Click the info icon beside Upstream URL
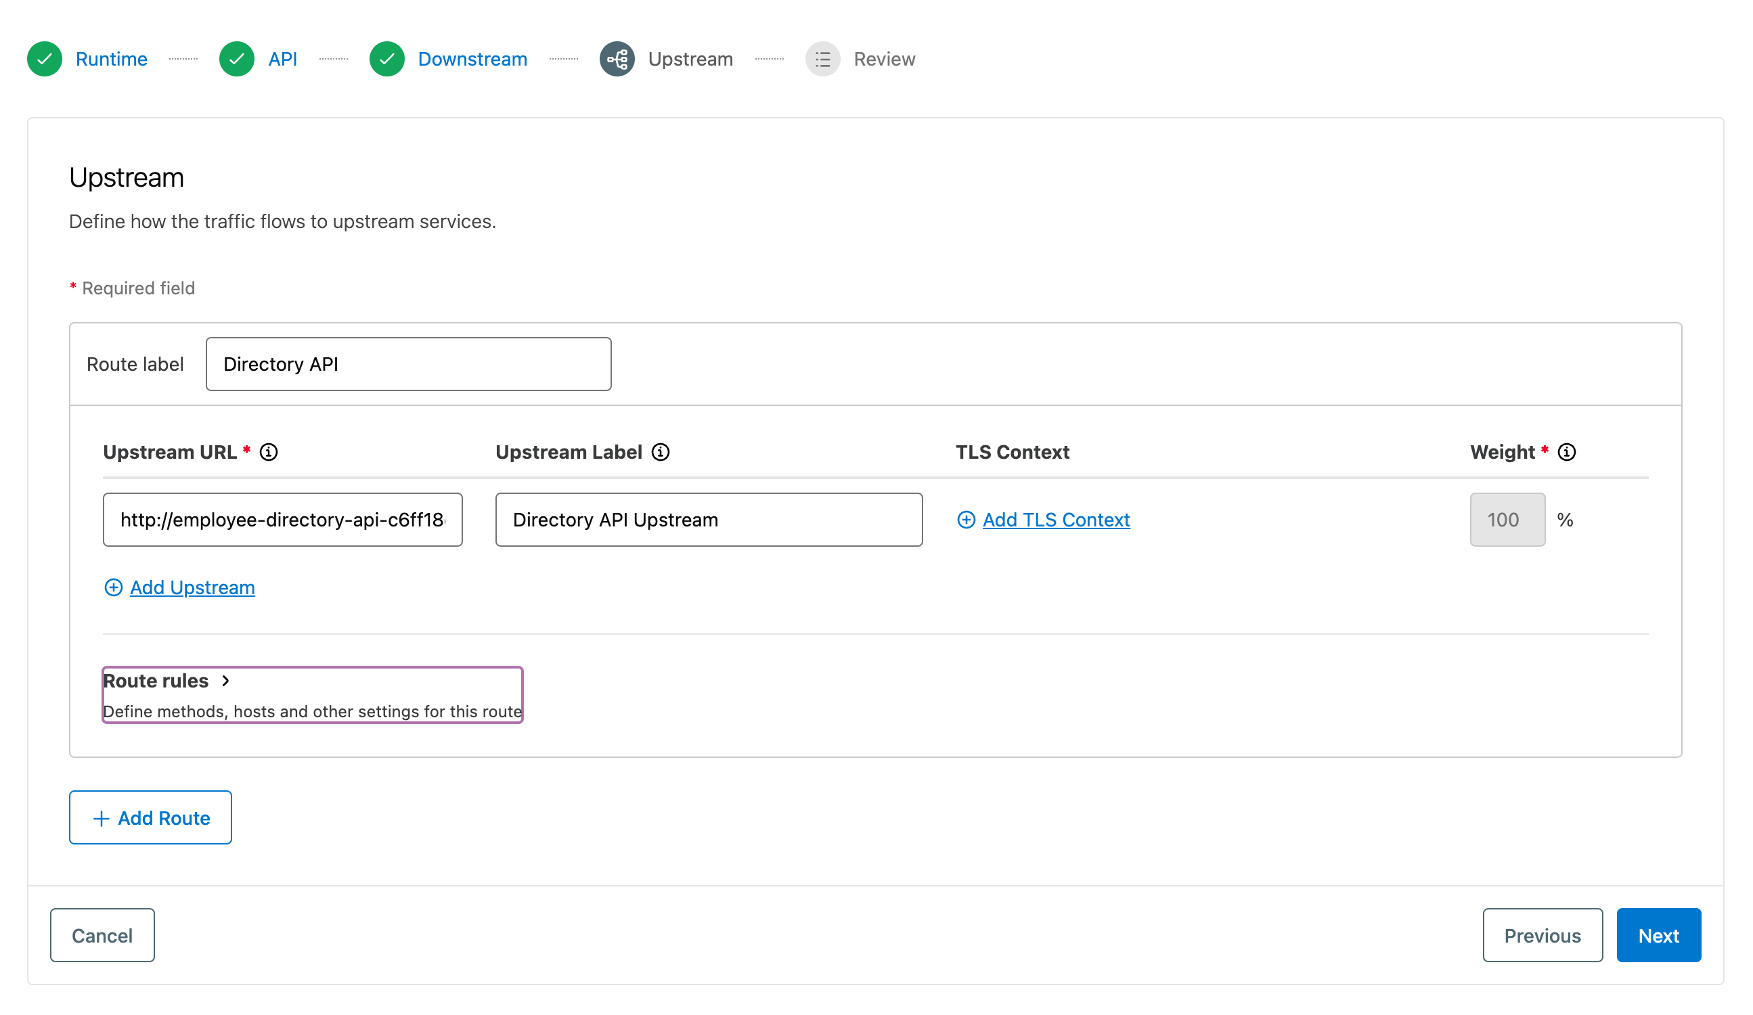This screenshot has width=1753, height=1015. [269, 452]
